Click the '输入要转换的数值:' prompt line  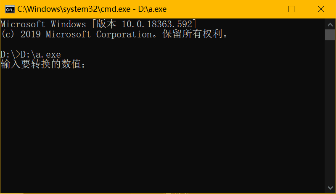[42, 65]
